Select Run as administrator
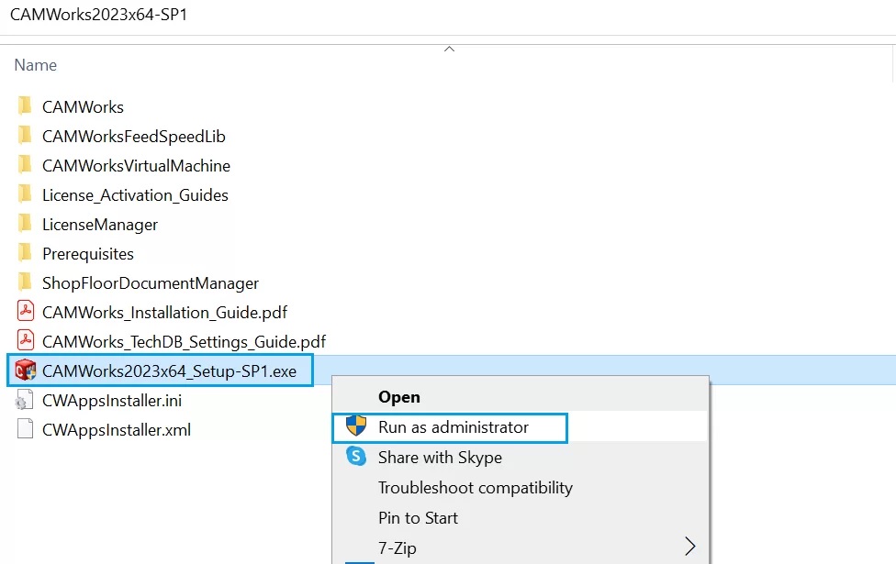 (x=454, y=427)
